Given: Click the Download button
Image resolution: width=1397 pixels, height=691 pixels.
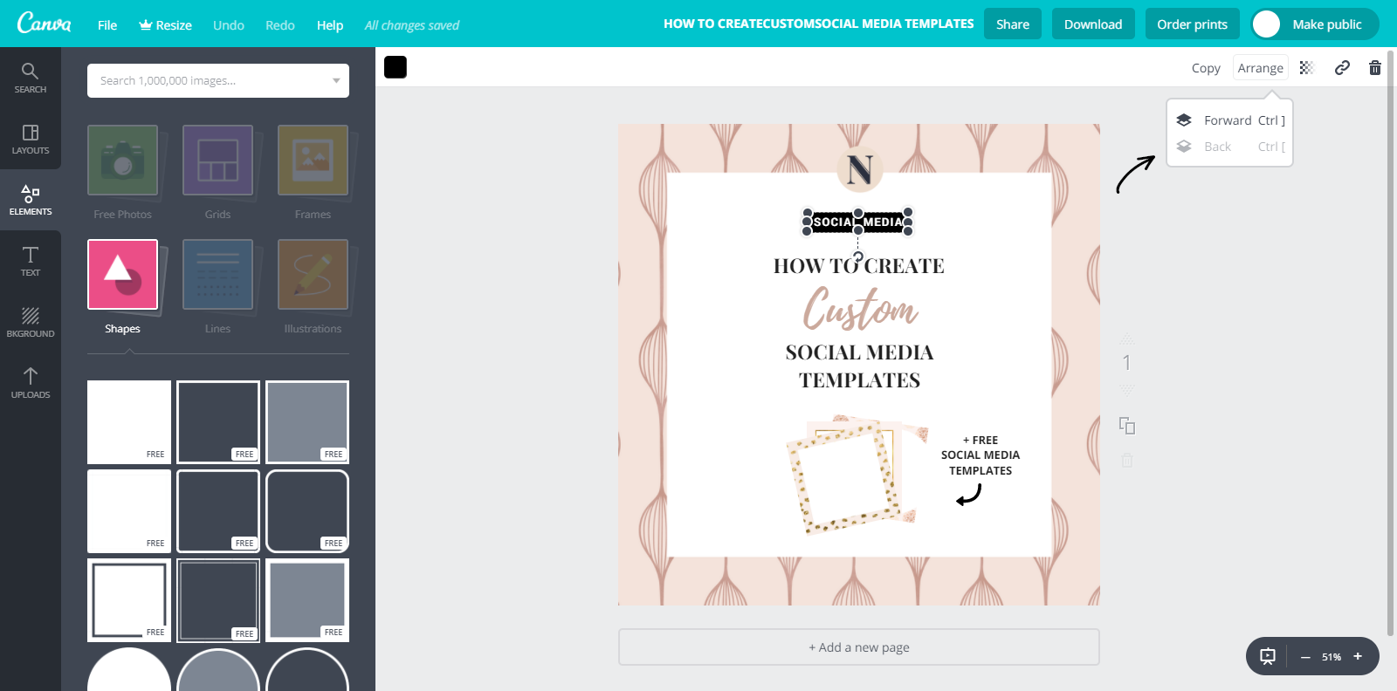Looking at the screenshot, I should point(1092,24).
